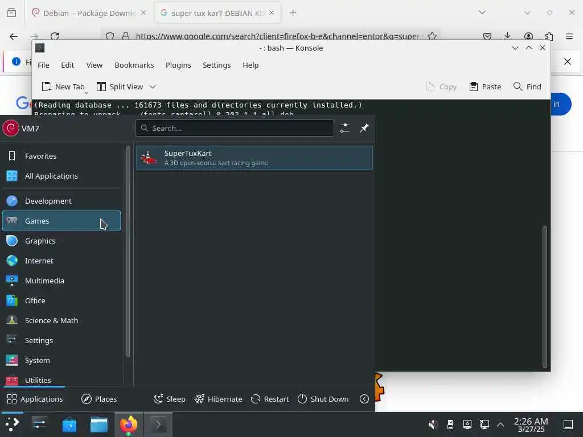Screen dimensions: 583x437
Task: Expand more session options chevron
Action: click(364, 399)
